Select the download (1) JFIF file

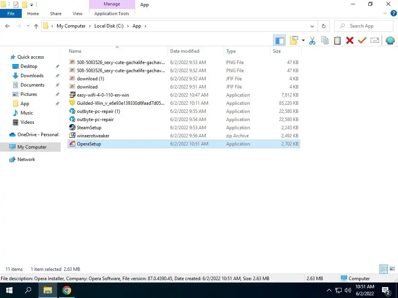(x=184, y=78)
